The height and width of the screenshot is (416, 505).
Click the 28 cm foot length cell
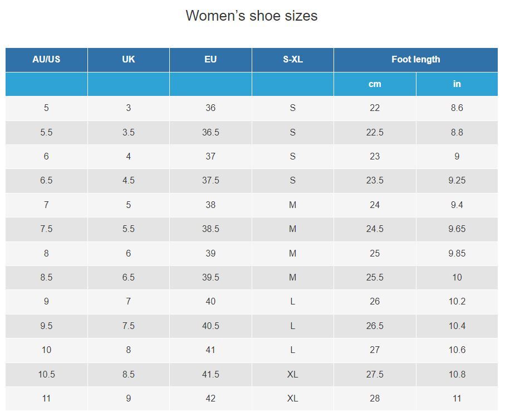375,399
